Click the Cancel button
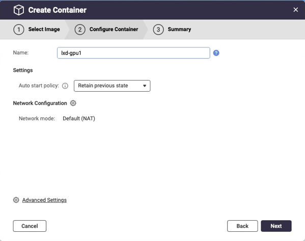305x241 pixels. [x=30, y=226]
